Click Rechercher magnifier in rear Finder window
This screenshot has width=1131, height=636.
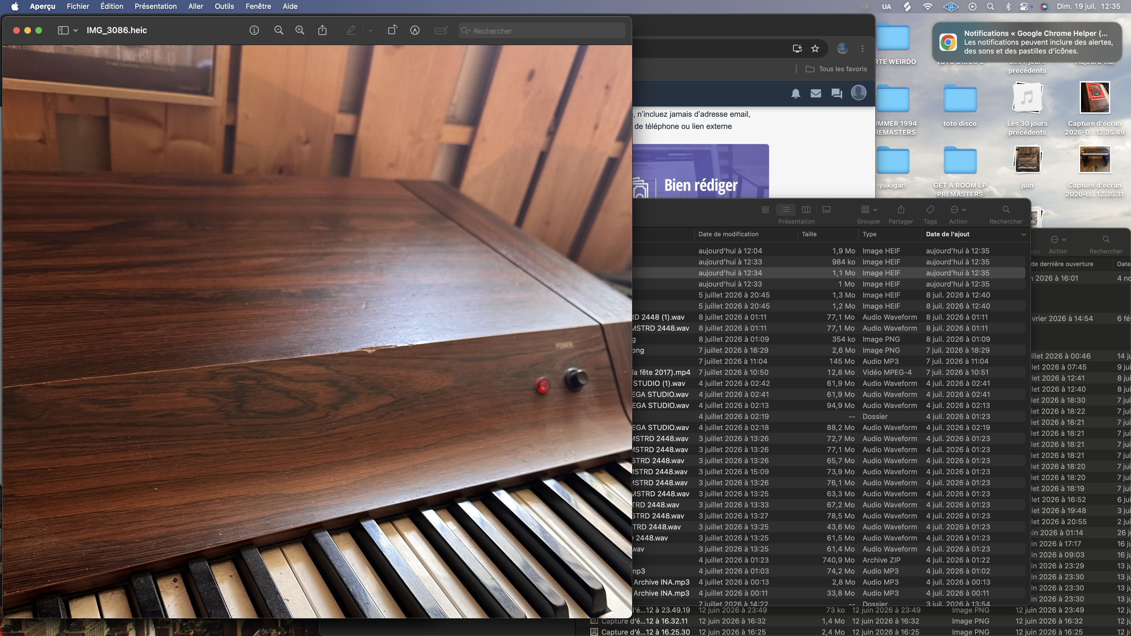1106,239
